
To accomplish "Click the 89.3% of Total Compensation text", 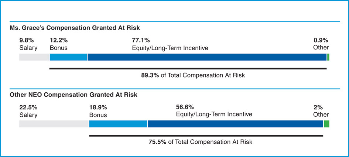I will pos(193,75).
